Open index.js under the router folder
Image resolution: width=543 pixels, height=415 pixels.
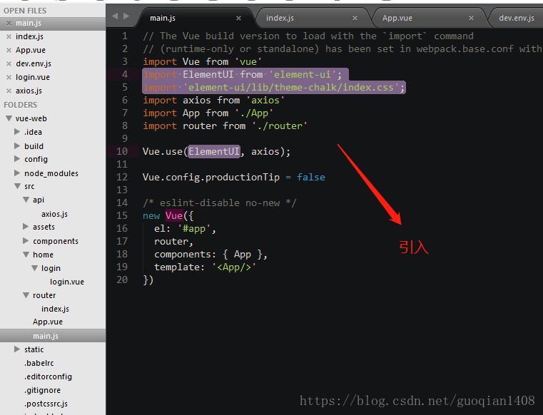(x=55, y=309)
